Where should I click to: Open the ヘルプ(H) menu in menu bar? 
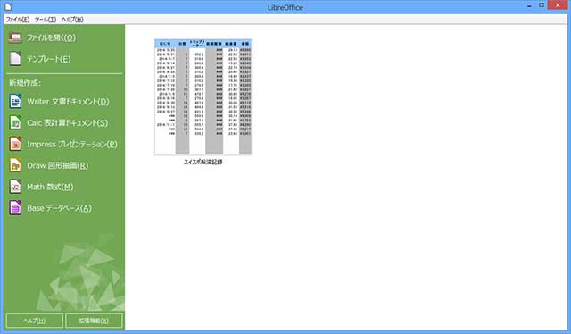click(72, 20)
